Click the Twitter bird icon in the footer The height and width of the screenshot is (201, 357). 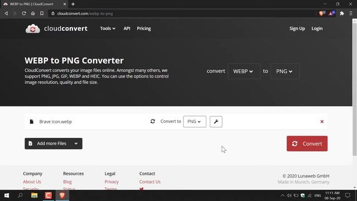click(141, 189)
